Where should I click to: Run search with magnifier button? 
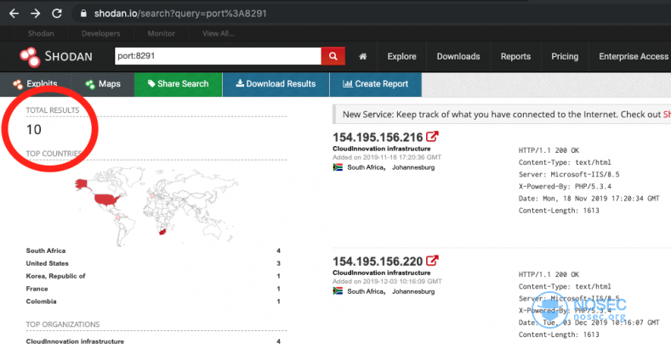click(x=333, y=56)
